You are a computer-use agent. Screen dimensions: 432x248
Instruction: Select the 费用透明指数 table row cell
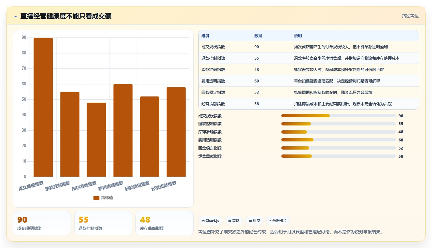[x=213, y=81]
